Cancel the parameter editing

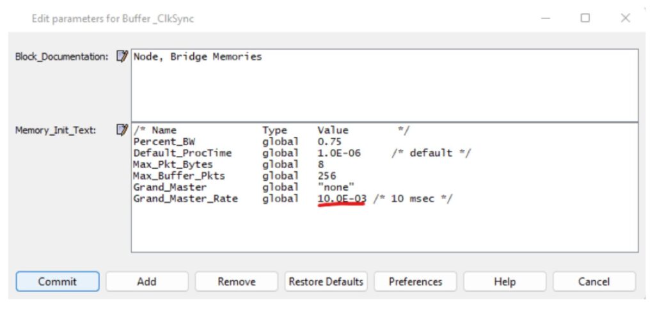pyautogui.click(x=594, y=281)
